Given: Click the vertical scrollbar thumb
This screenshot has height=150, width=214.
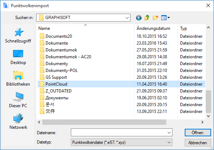Looking at the screenshot, I should click(x=208, y=101).
